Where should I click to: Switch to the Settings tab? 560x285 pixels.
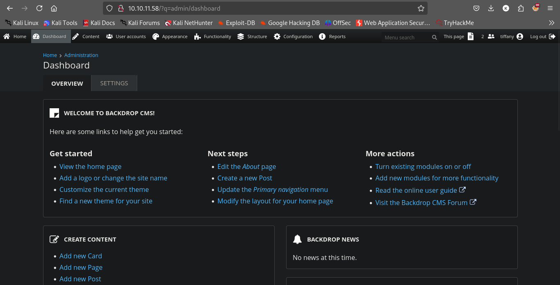coord(114,83)
